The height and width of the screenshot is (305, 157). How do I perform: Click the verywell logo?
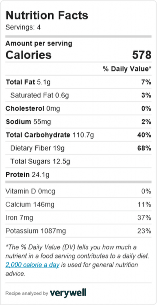point(68,293)
